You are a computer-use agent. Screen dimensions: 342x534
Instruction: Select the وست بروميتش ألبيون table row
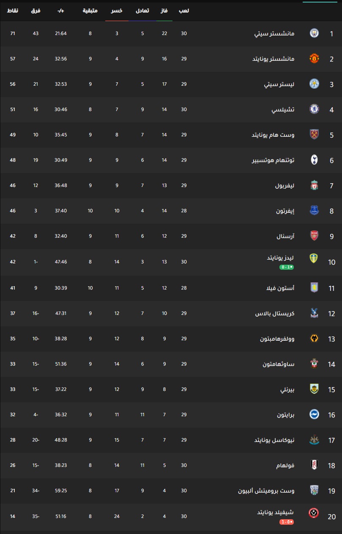[x=171, y=491]
